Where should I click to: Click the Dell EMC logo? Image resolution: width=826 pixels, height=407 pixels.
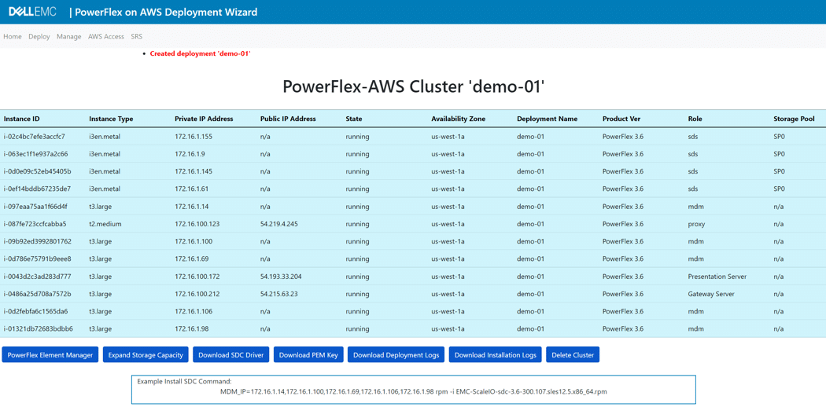(x=32, y=12)
